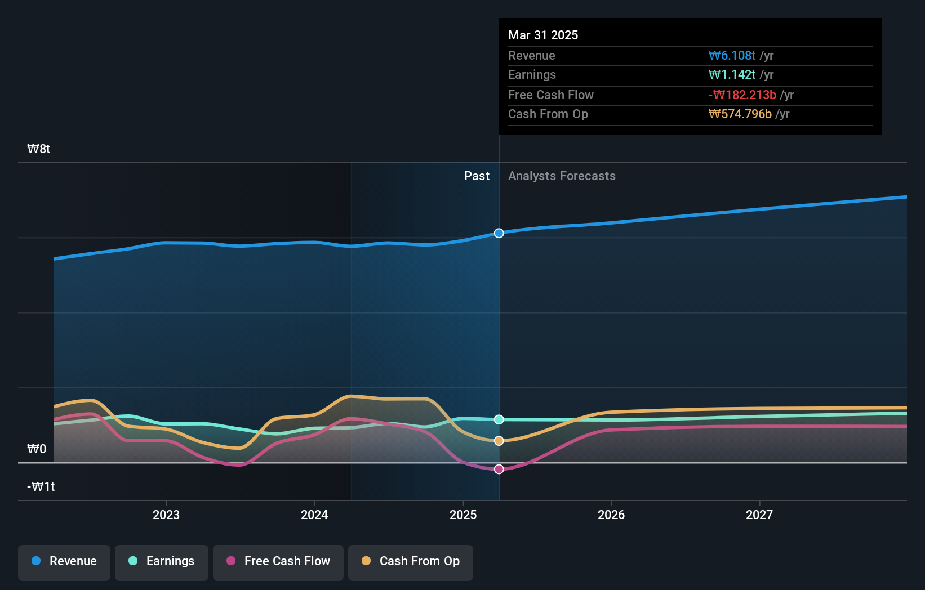The width and height of the screenshot is (925, 590).
Task: Click the blue Revenue legend dot
Action: (x=37, y=561)
